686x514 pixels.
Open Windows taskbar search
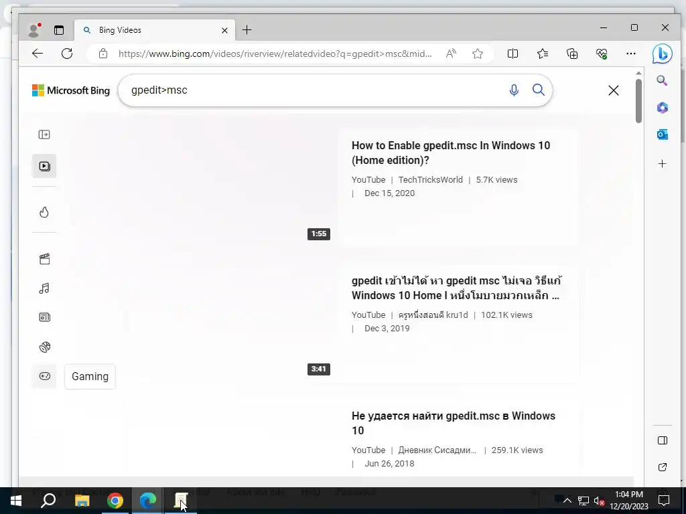click(x=48, y=501)
